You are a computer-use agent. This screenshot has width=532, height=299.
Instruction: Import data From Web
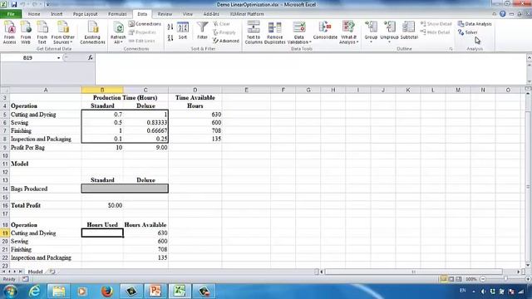pos(26,32)
